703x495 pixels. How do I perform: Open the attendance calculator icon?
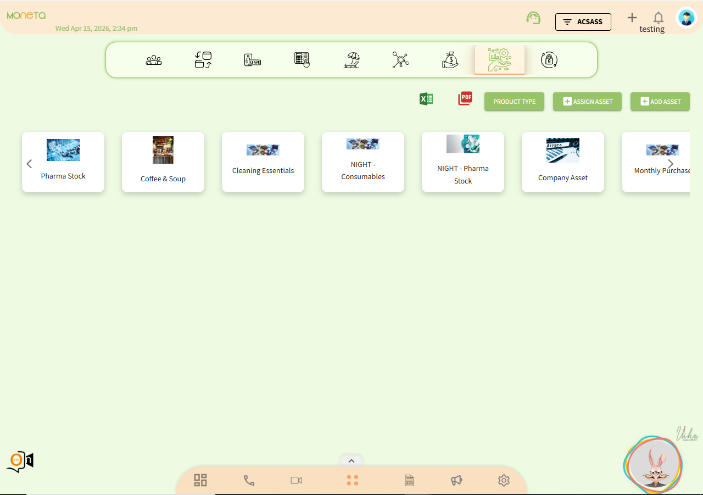[302, 60]
